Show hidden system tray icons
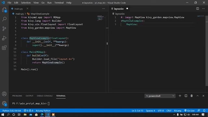The image size is (208, 117). (x=174, y=115)
